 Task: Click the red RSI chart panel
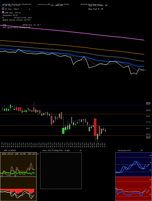pyautogui.click(x=133, y=189)
